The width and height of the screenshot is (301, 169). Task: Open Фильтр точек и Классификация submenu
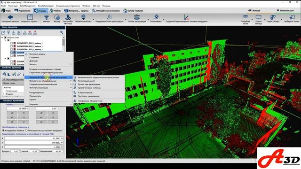tap(49, 81)
